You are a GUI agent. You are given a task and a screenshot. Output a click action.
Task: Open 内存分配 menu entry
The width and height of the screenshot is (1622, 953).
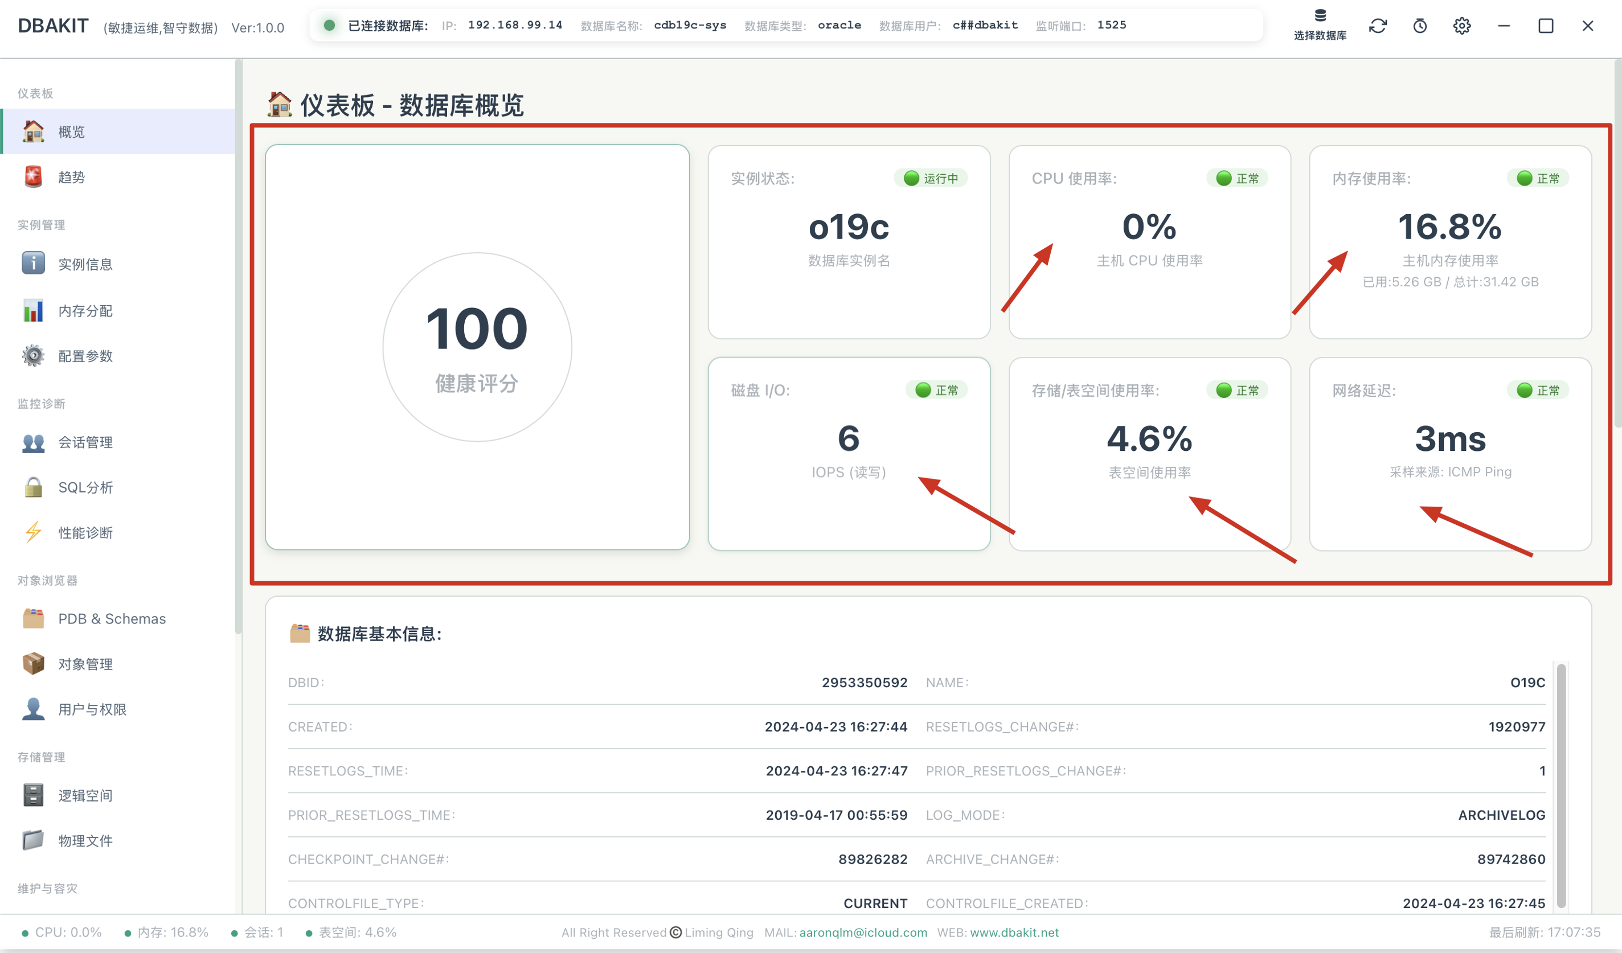click(118, 310)
